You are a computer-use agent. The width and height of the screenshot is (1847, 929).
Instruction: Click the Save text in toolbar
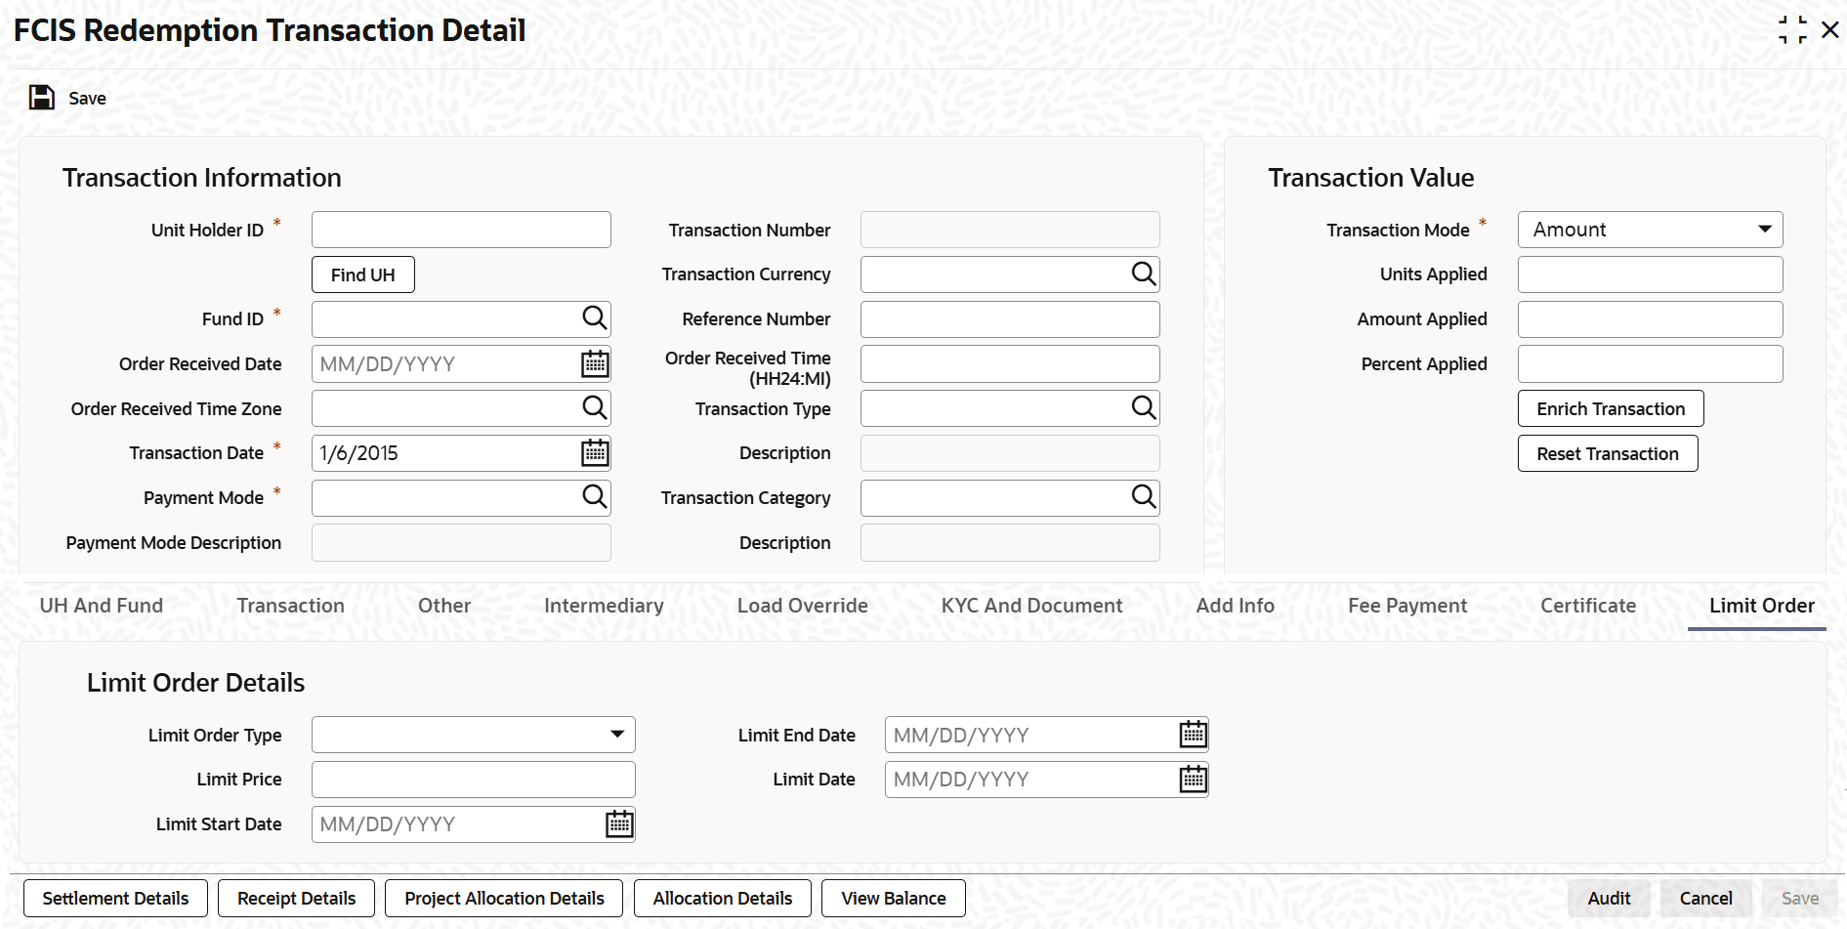coord(87,99)
